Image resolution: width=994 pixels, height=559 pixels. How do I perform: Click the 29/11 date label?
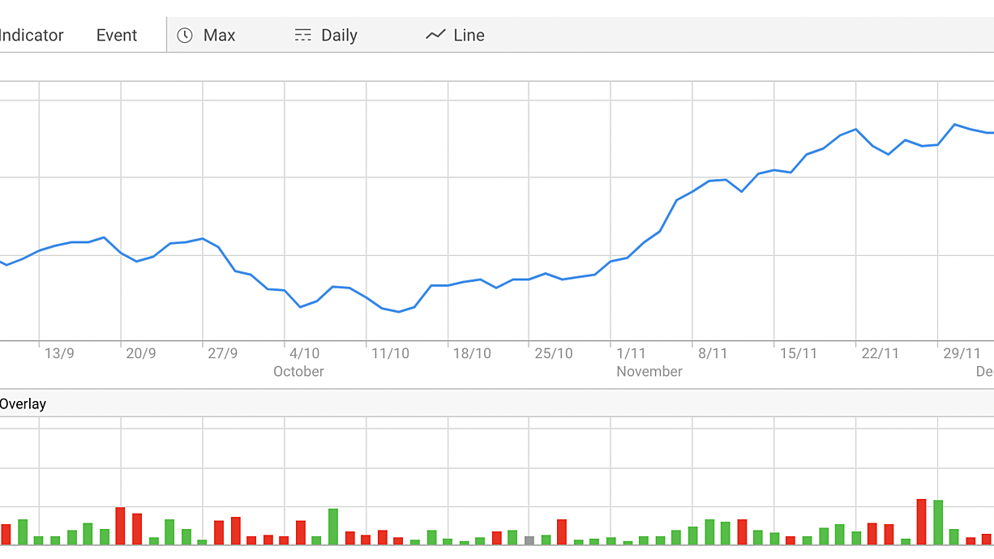[x=962, y=353]
